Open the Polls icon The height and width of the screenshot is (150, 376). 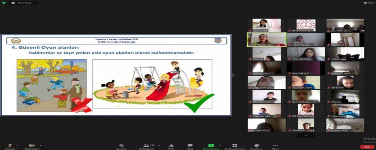tap(171, 146)
